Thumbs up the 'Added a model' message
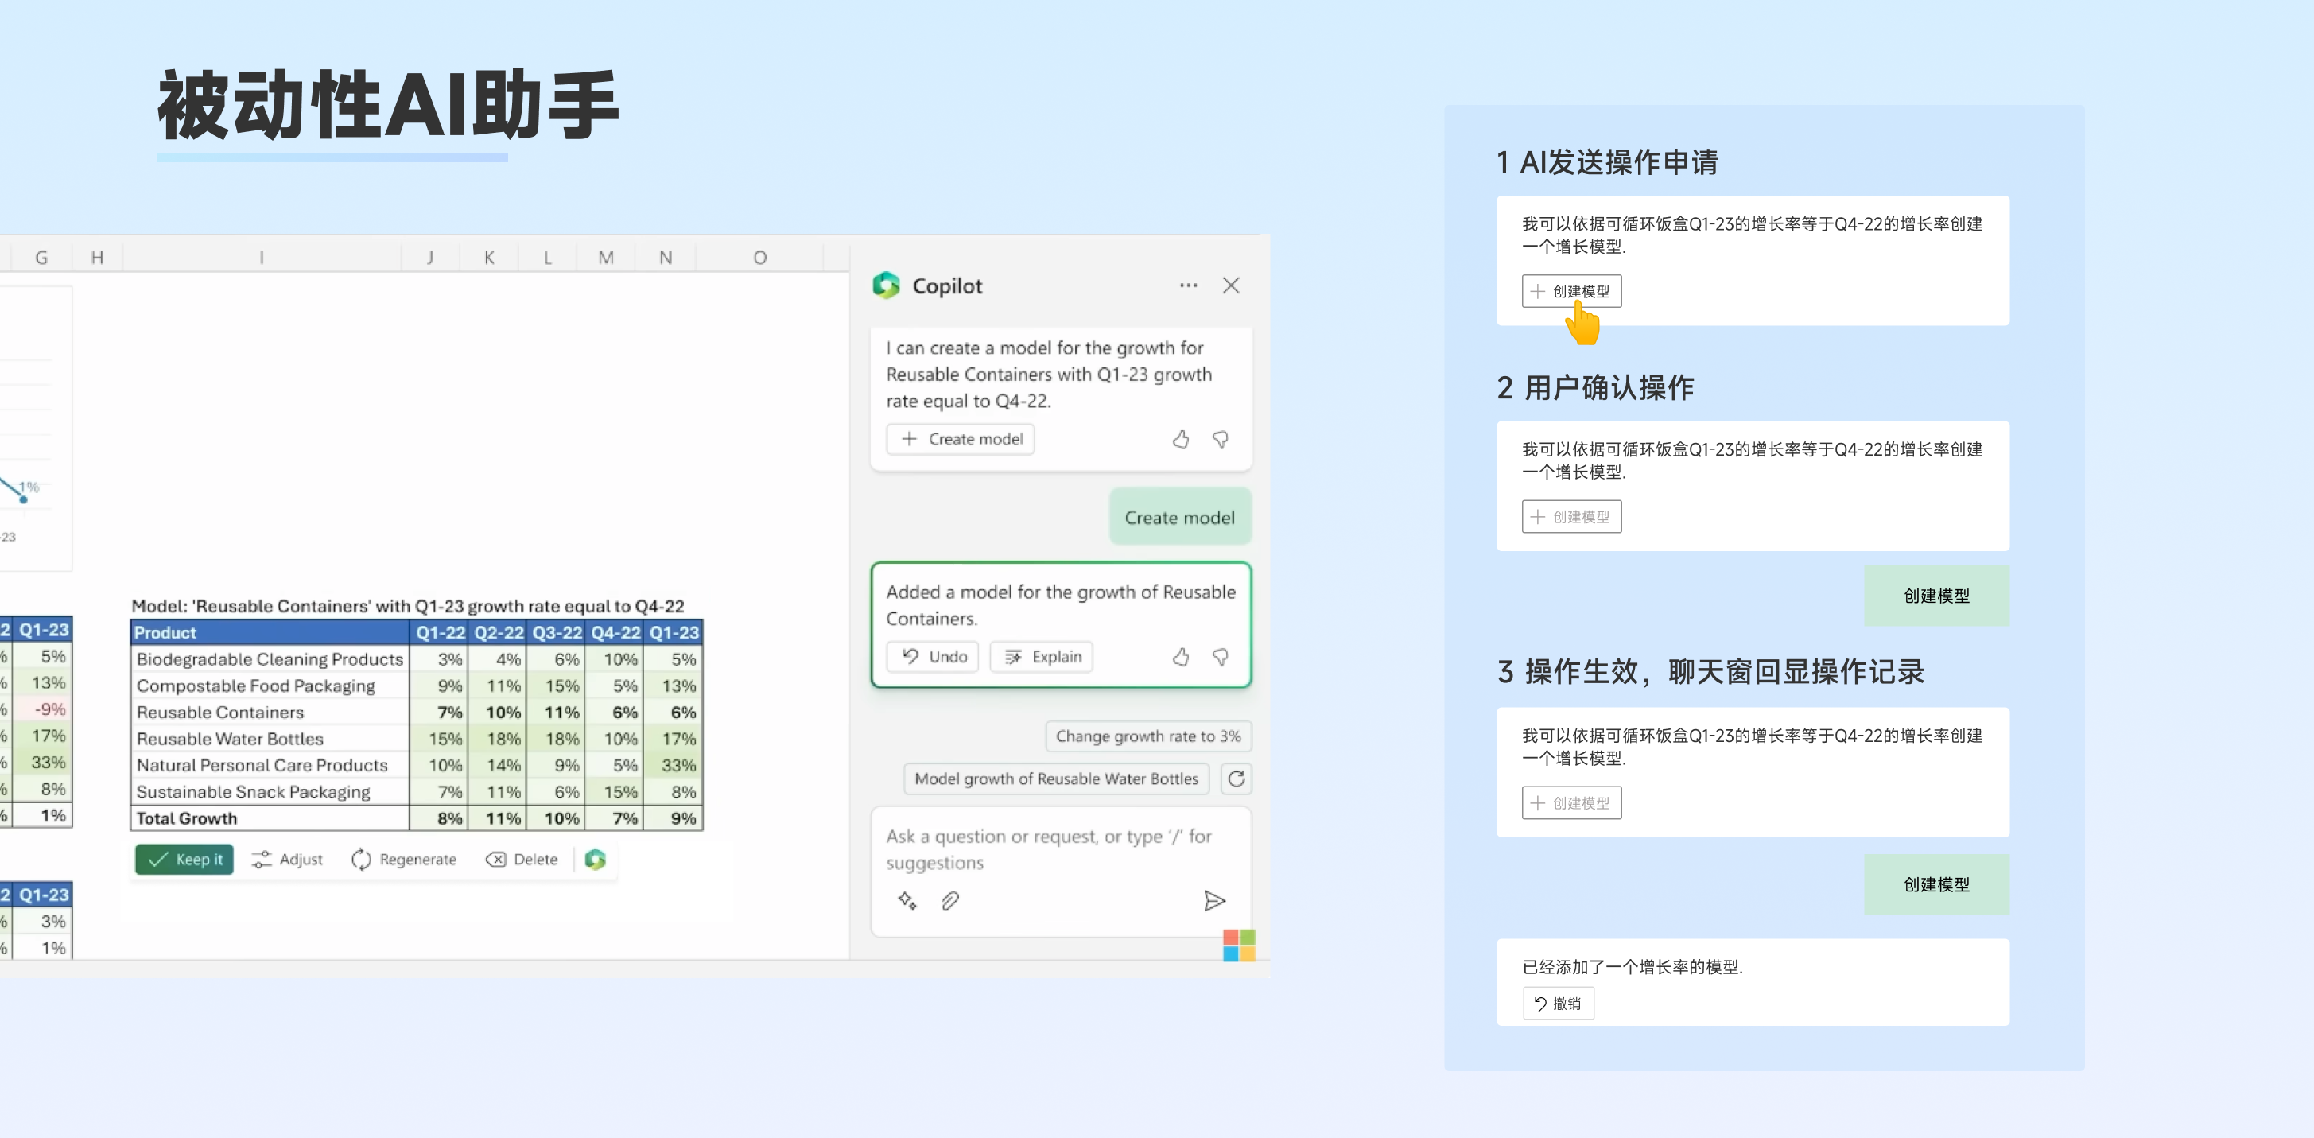The height and width of the screenshot is (1138, 2314). pyautogui.click(x=1180, y=658)
